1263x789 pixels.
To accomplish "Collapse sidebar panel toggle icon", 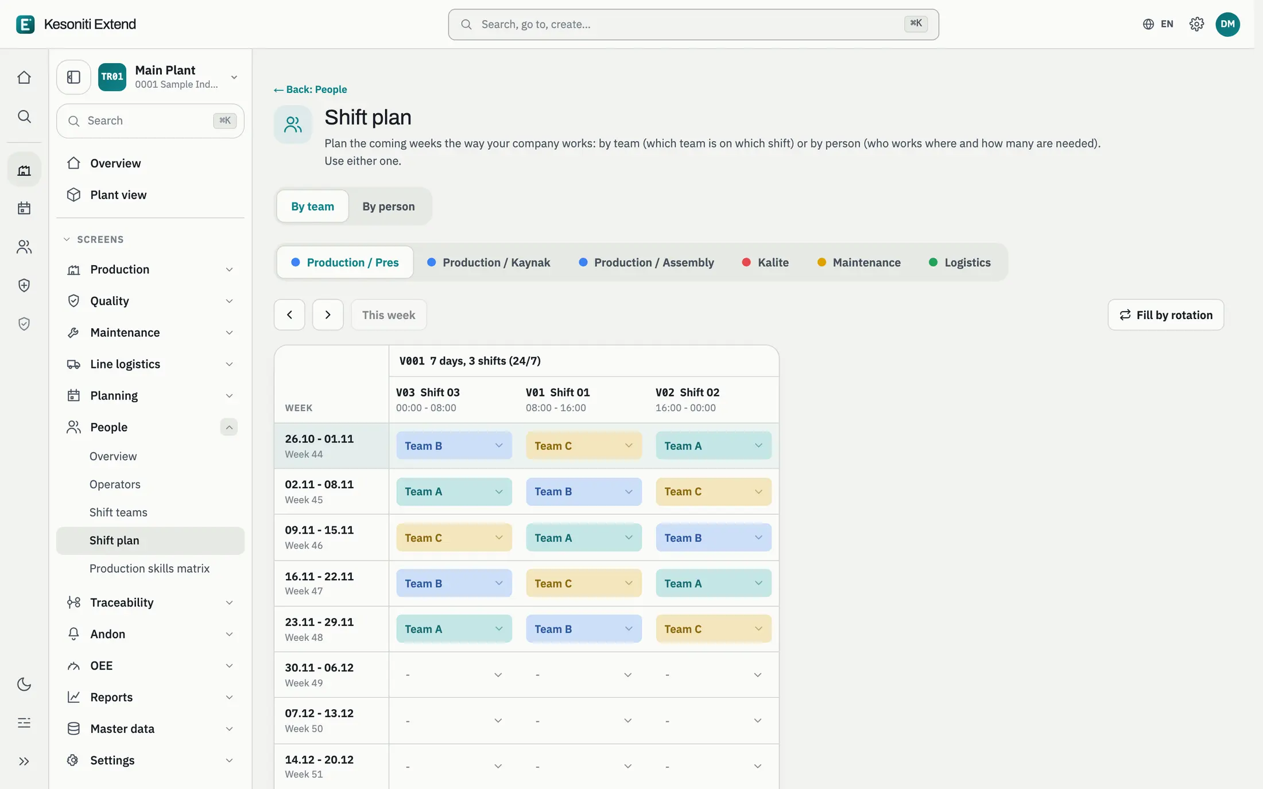I will [73, 77].
